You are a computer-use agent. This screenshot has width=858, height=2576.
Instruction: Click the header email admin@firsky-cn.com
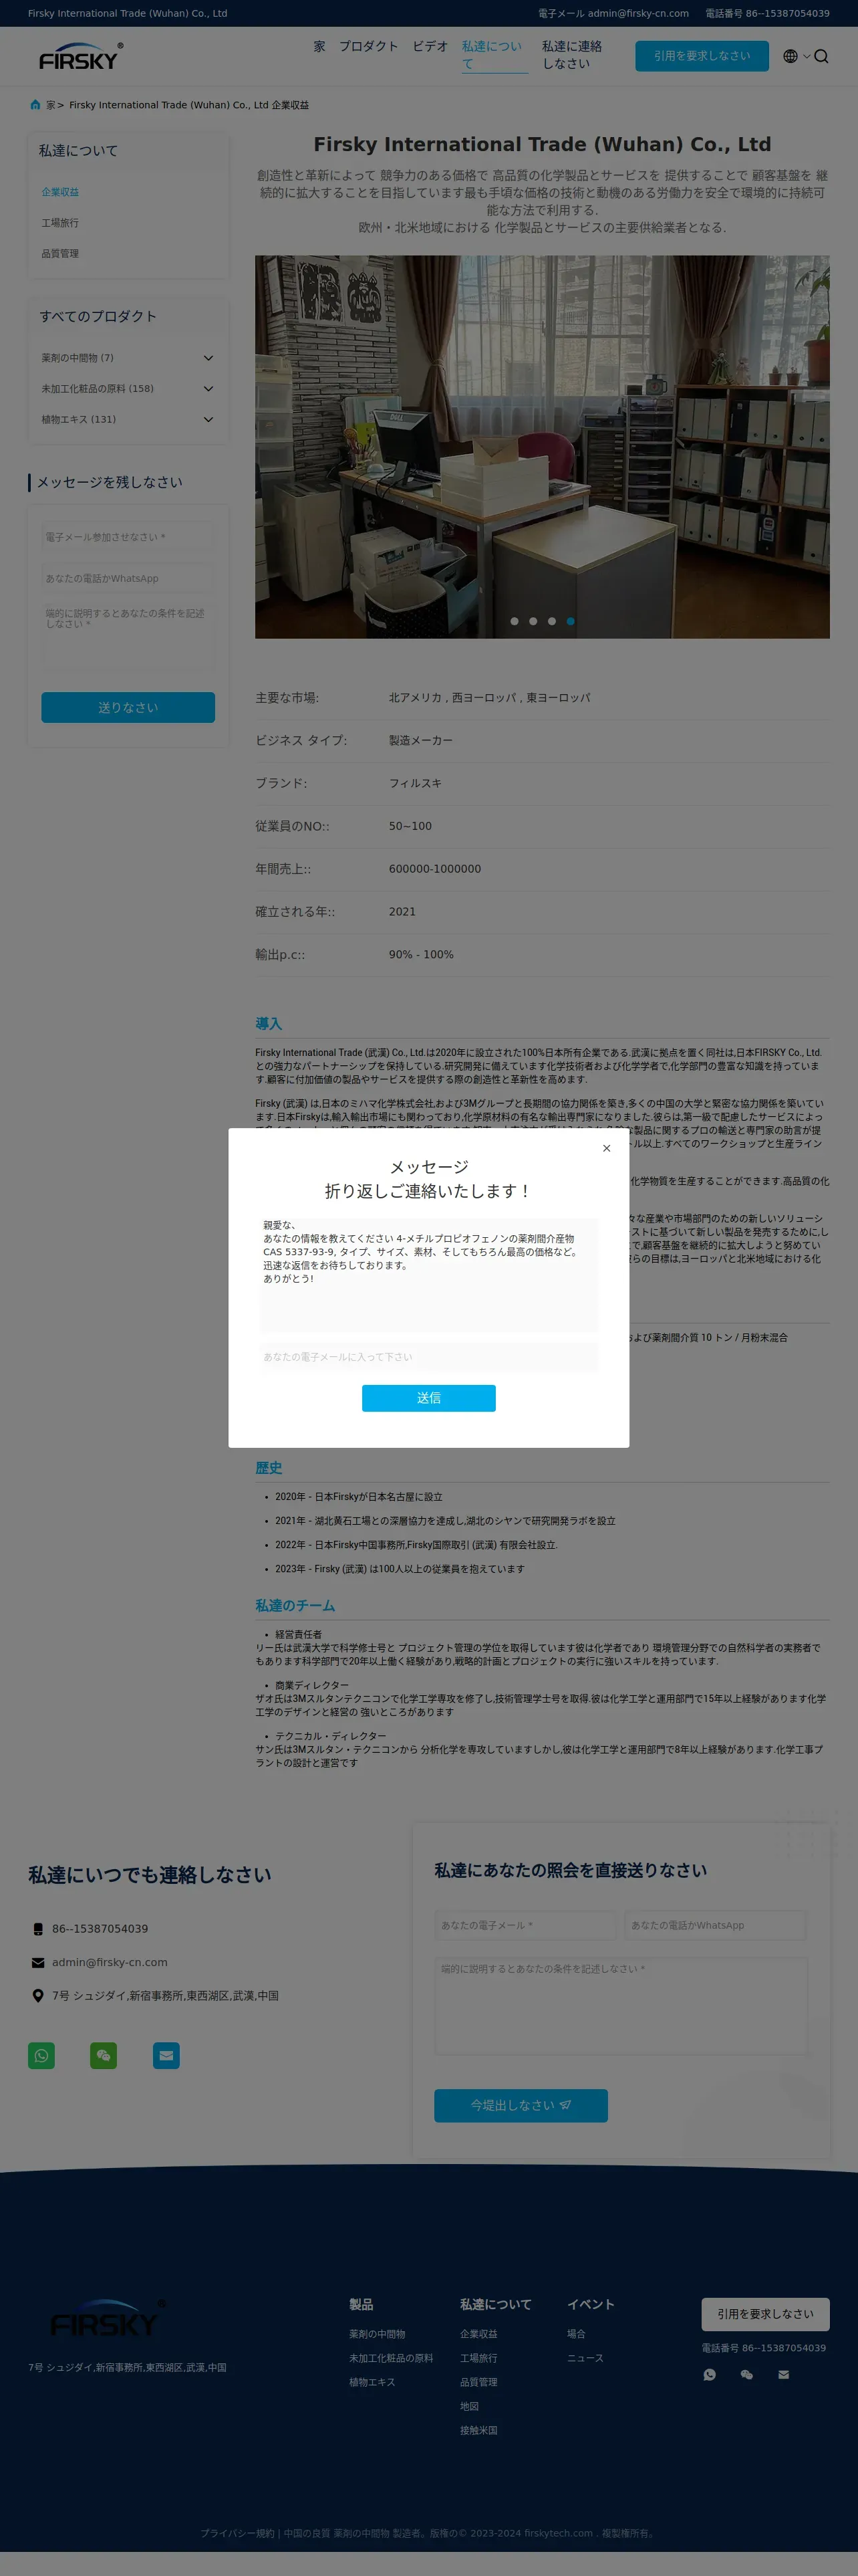pos(638,13)
